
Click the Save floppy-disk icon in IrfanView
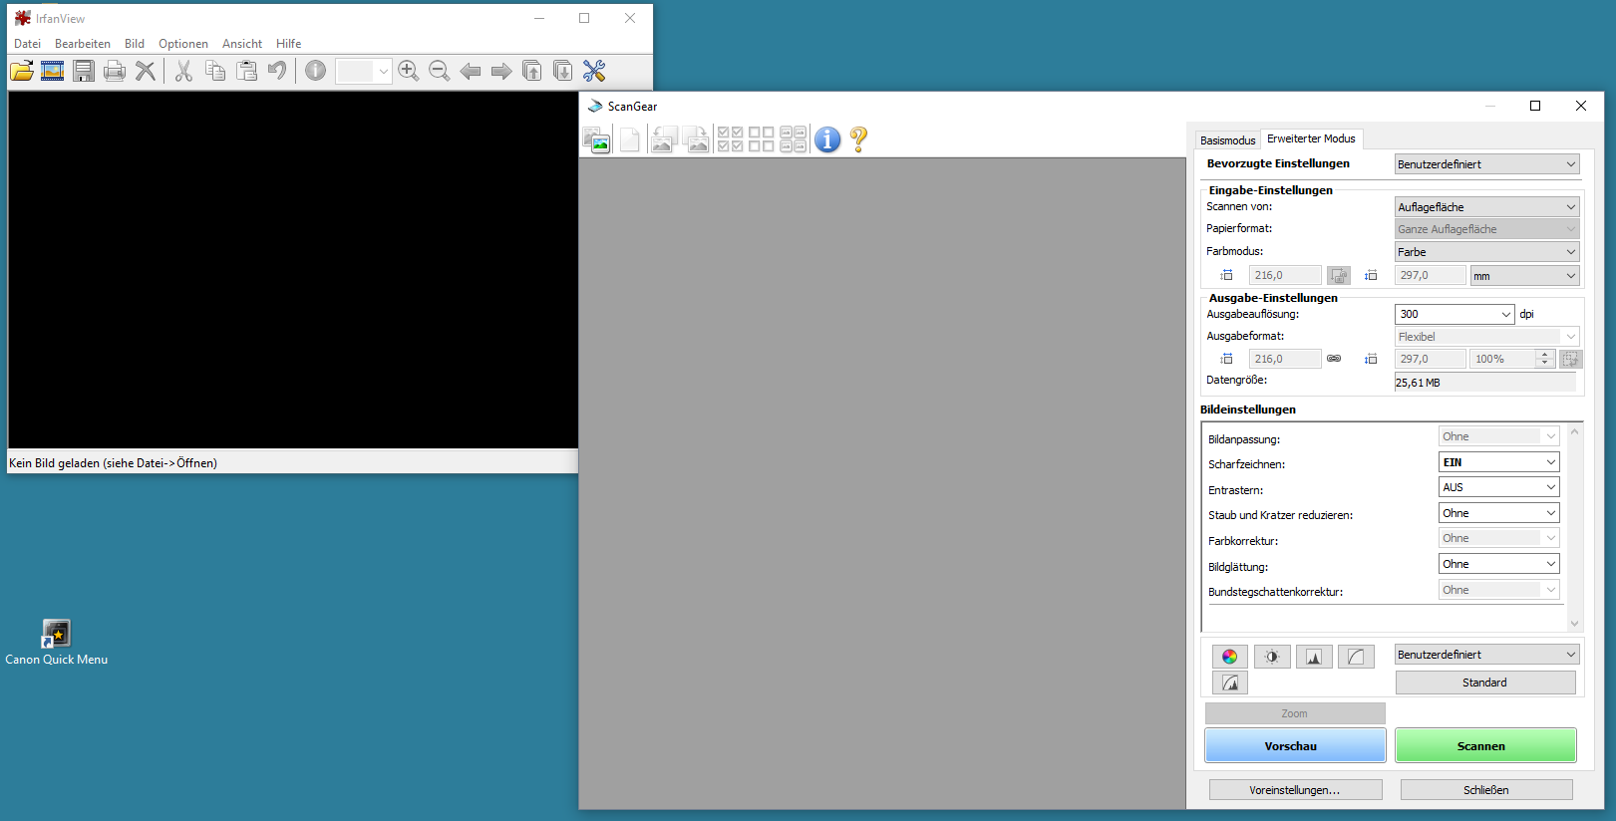coord(84,71)
